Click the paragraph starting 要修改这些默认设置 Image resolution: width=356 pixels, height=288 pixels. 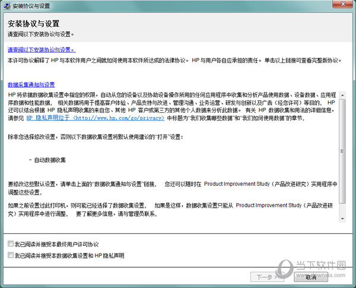(173, 188)
